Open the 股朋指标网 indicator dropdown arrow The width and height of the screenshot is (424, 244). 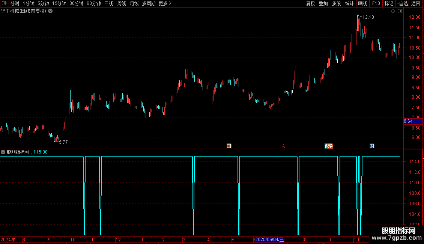(3, 152)
